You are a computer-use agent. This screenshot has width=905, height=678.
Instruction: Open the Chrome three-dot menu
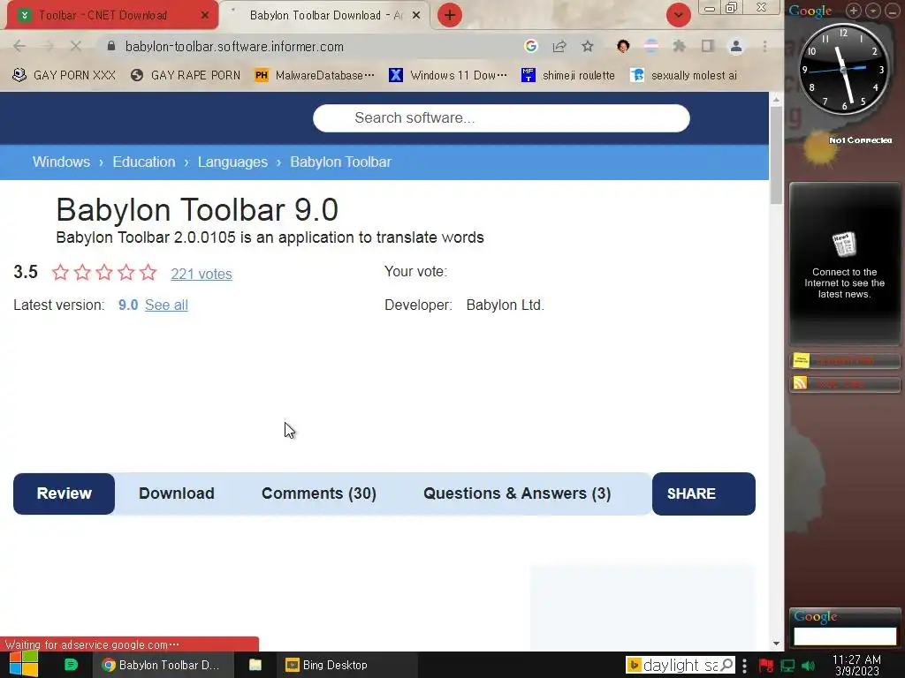[764, 46]
